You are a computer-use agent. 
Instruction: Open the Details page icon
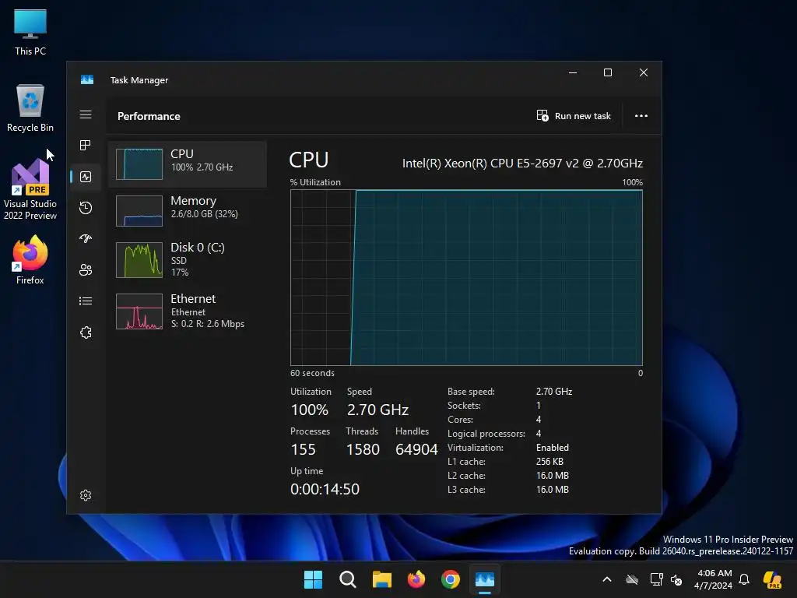coord(86,301)
